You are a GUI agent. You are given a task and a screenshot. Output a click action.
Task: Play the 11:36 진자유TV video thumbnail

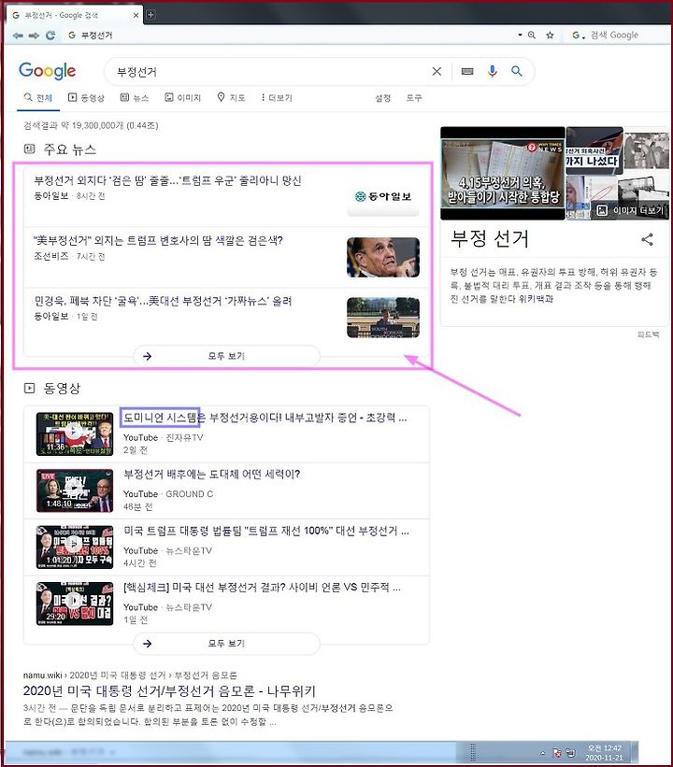click(75, 433)
